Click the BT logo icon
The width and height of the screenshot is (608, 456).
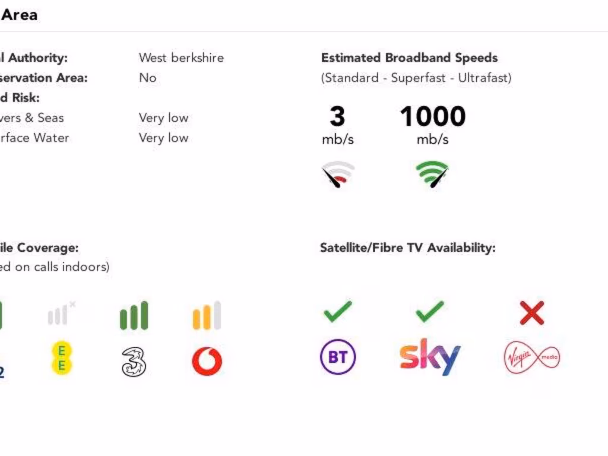338,357
